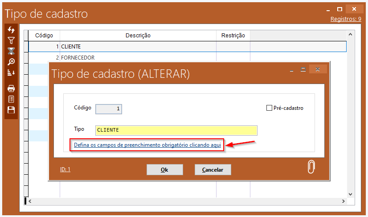This screenshot has width=368, height=217.
Task: Open the report list icon
Action: 11,99
